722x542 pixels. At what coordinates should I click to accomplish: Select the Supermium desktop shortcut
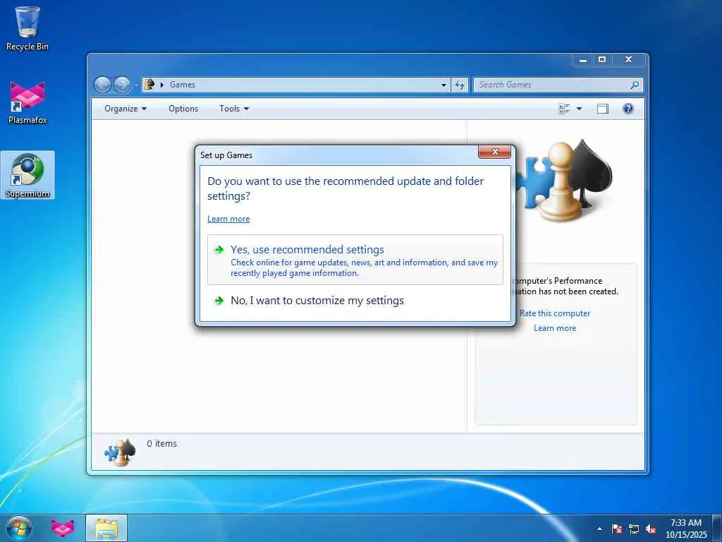pos(27,175)
